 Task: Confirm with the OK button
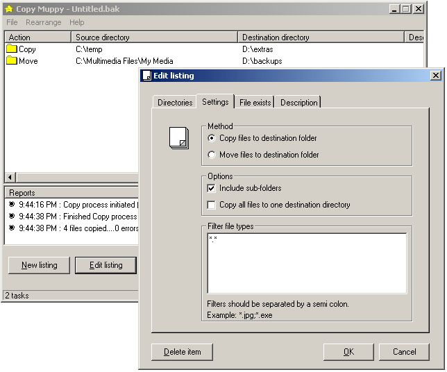[348, 352]
